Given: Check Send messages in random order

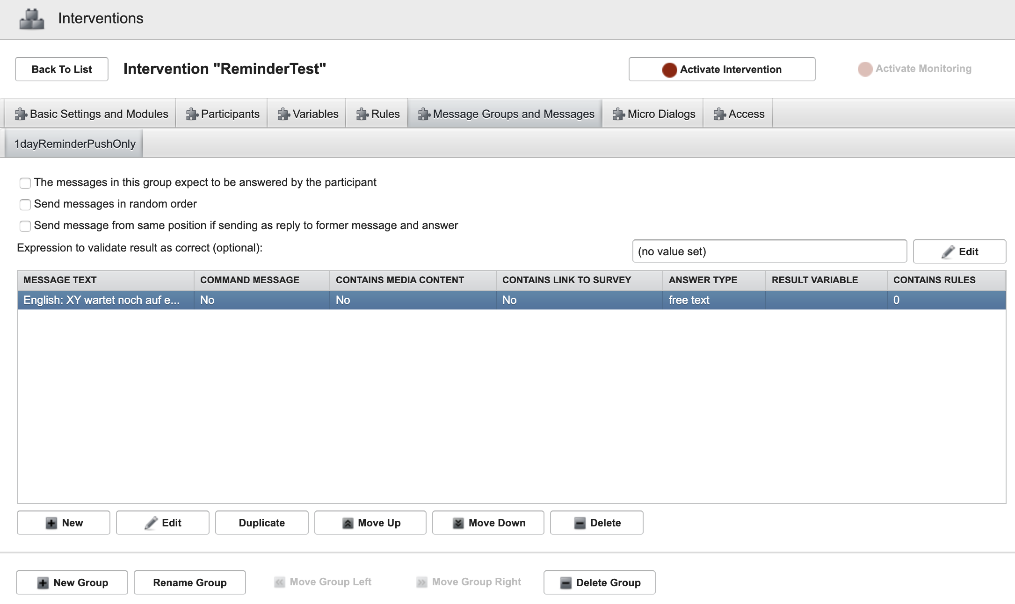Looking at the screenshot, I should (x=25, y=204).
